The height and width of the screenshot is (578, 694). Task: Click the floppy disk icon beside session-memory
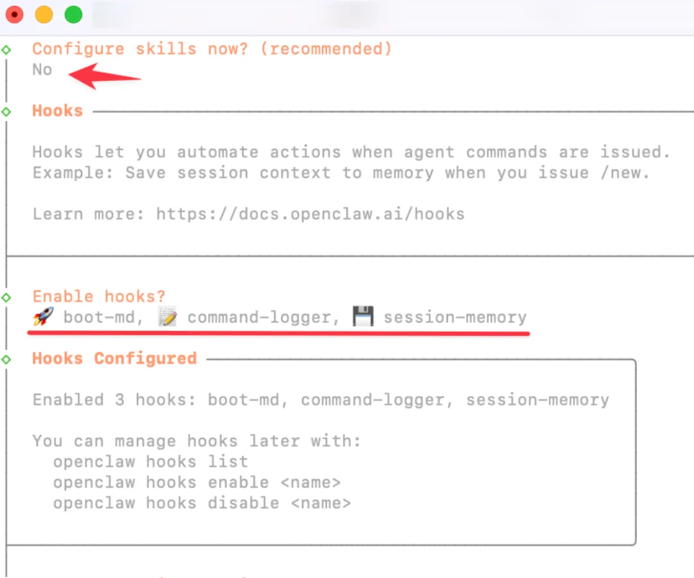(363, 317)
